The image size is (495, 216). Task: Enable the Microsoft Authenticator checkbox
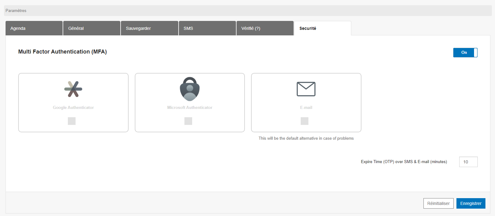coord(188,121)
